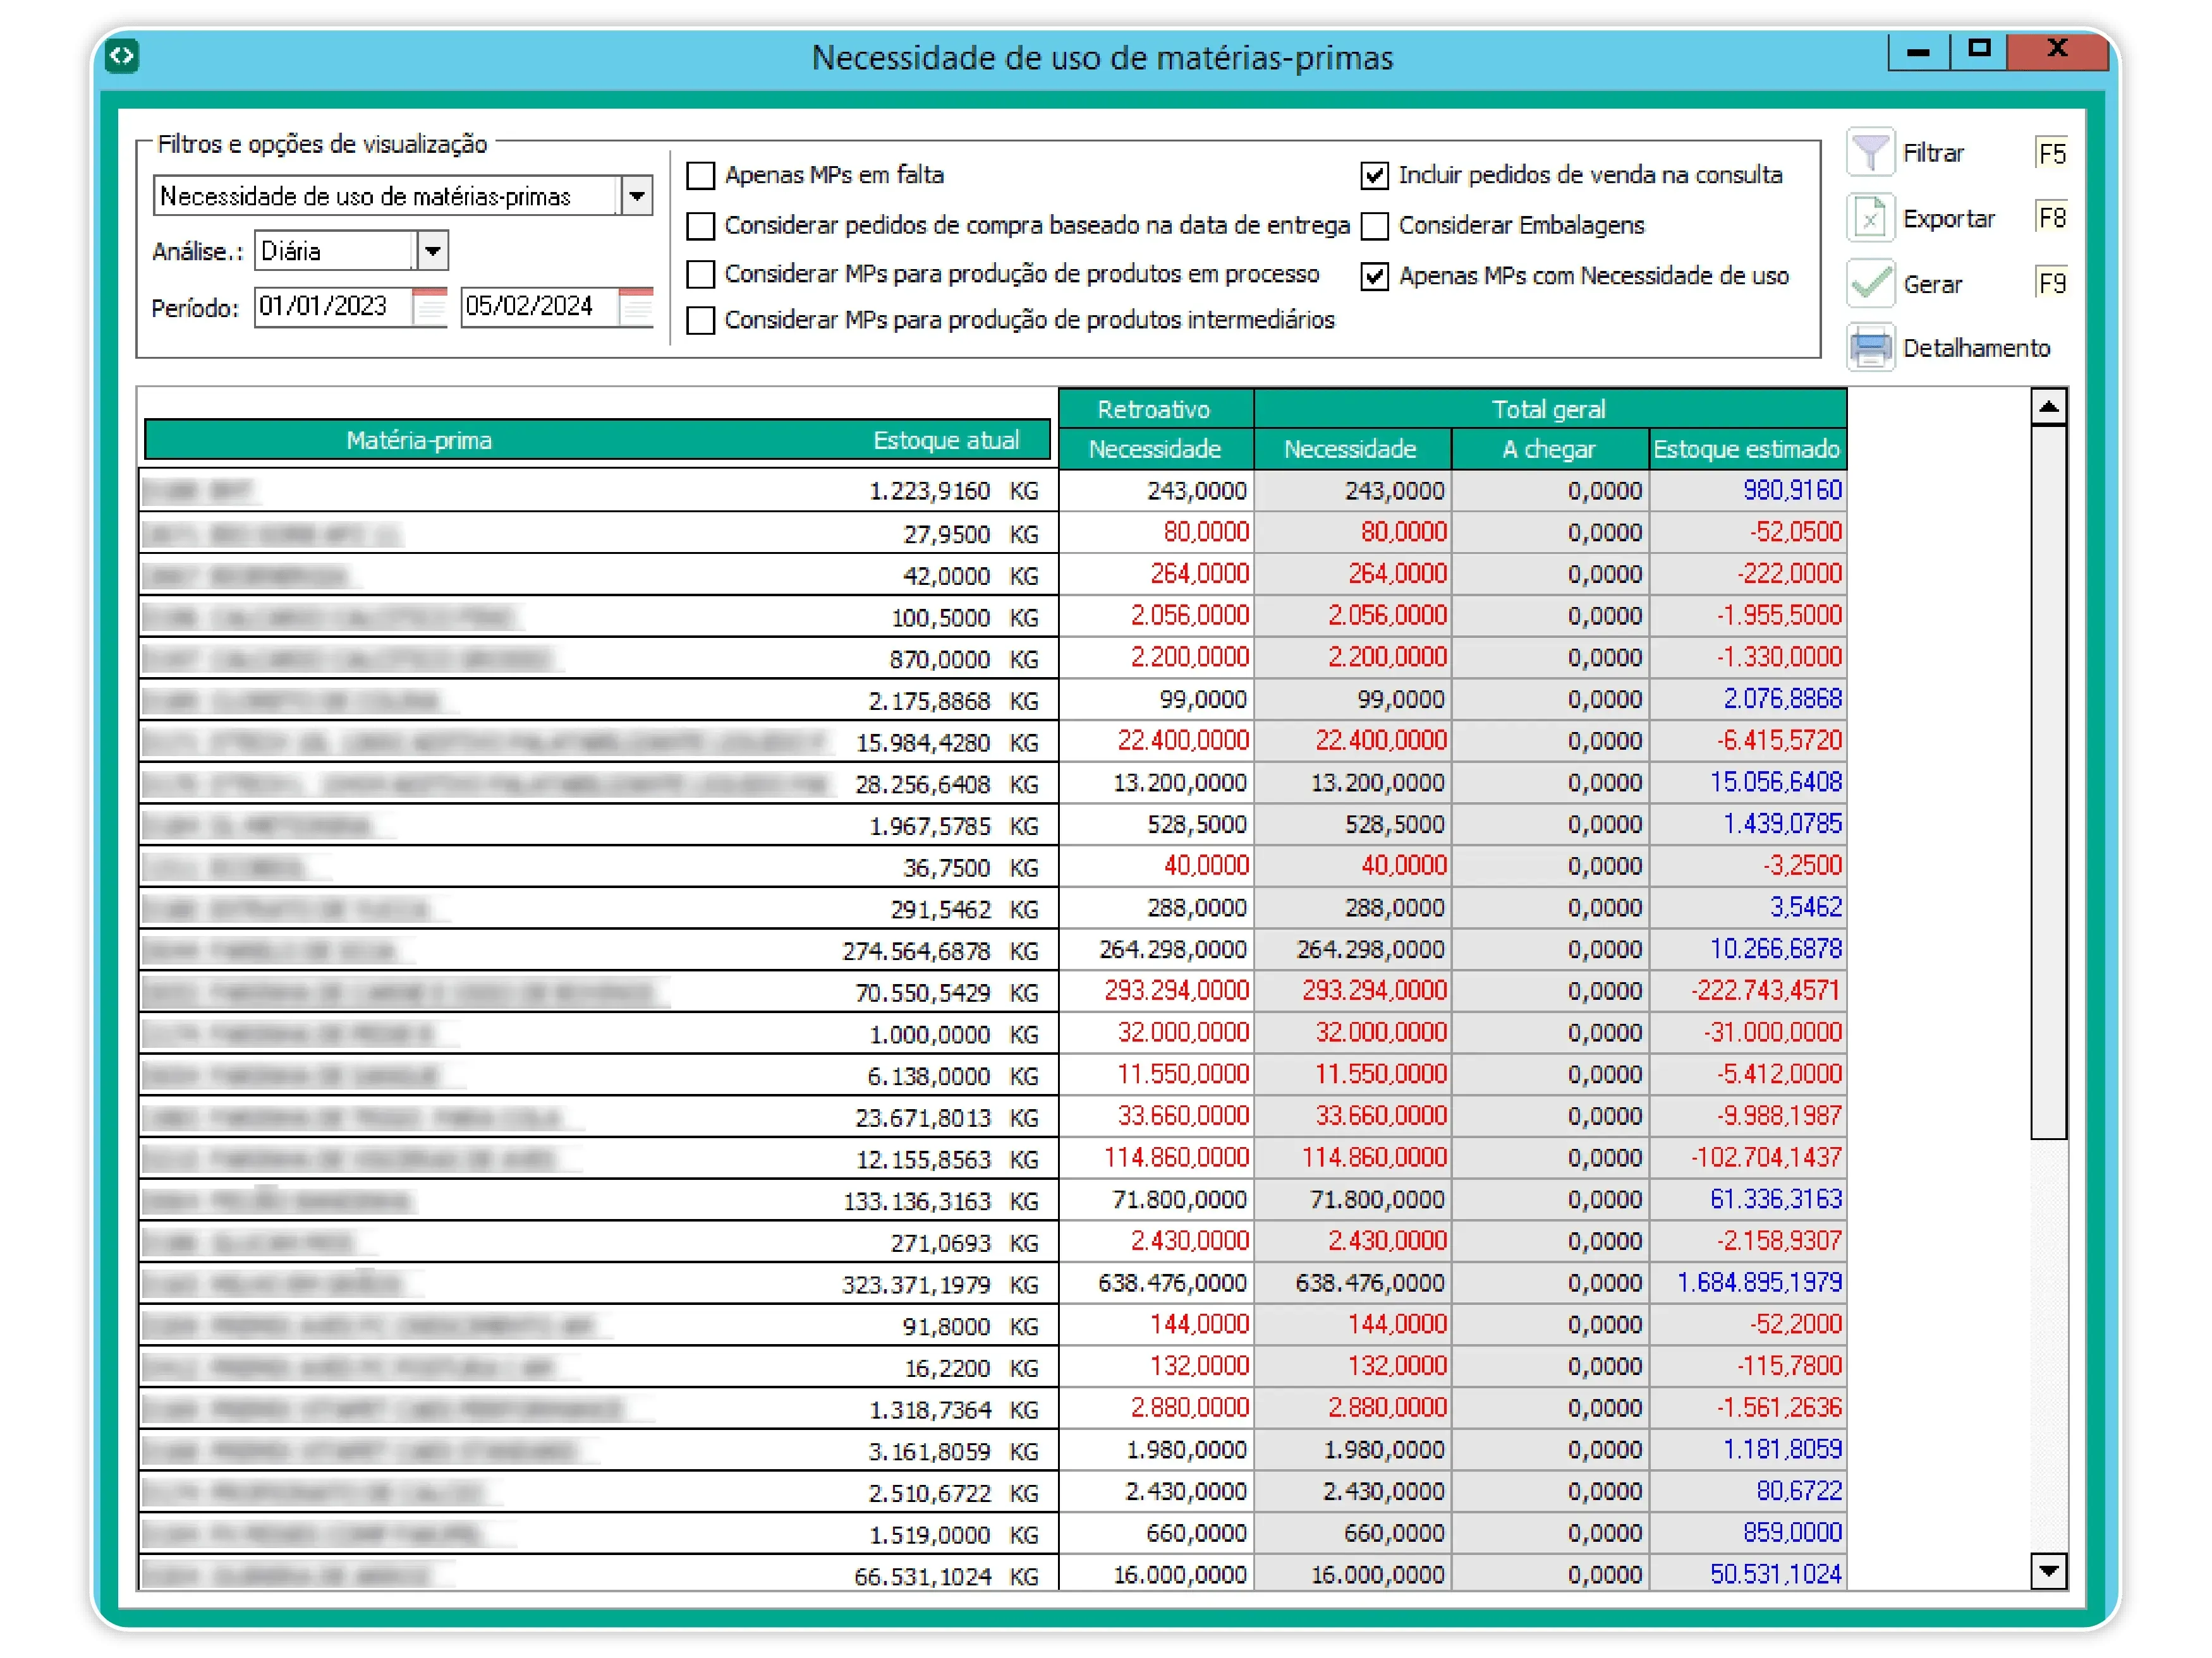The image size is (2212, 1658).
Task: Select the estimated stock cell 50.531,1024
Action: (1747, 1574)
